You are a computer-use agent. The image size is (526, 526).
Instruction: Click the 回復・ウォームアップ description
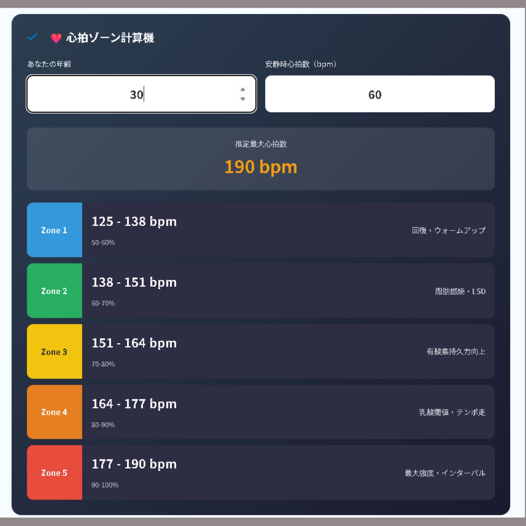tap(448, 230)
